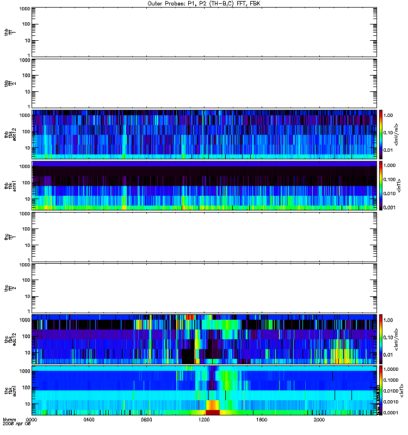
Task: Click the 'thc fbk edc12' y-axis label
Action: (x=10, y=339)
